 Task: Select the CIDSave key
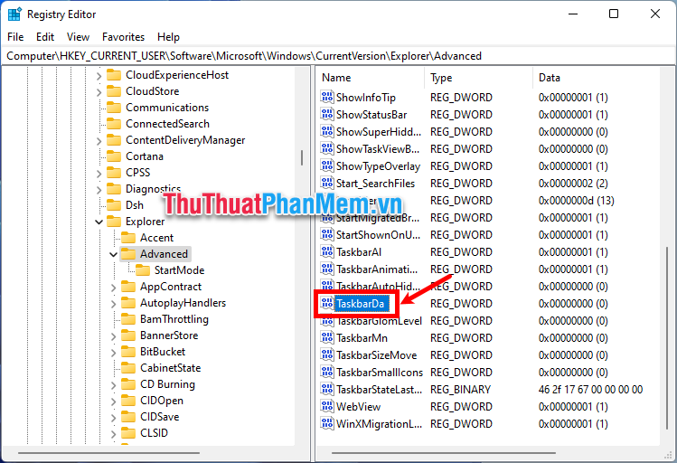159,417
